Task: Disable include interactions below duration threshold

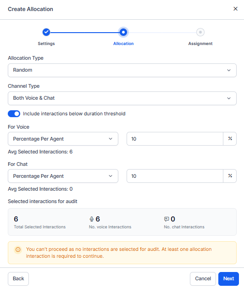Action: pyautogui.click(x=14, y=114)
